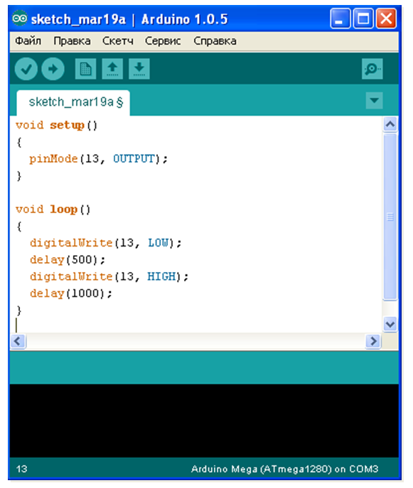413x488 pixels.
Task: Expand the tab options dropdown arrow
Action: [374, 101]
